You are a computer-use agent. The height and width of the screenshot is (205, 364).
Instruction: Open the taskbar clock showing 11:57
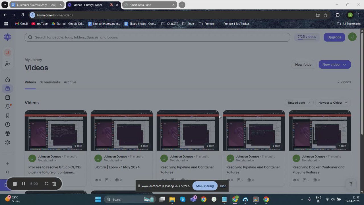pyautogui.click(x=352, y=199)
